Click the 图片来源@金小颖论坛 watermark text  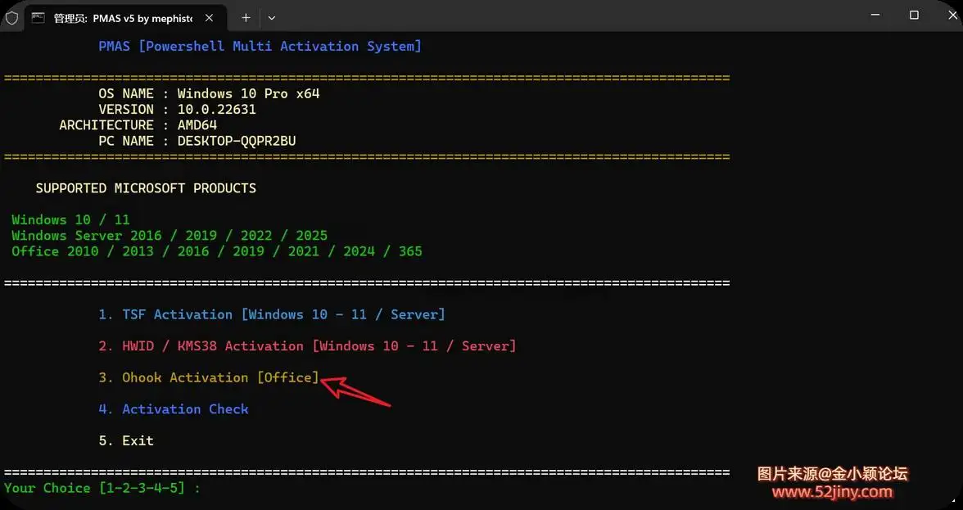pos(832,474)
